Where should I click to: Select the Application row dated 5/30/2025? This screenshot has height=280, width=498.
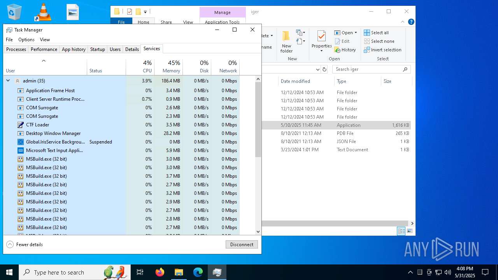tap(336, 125)
